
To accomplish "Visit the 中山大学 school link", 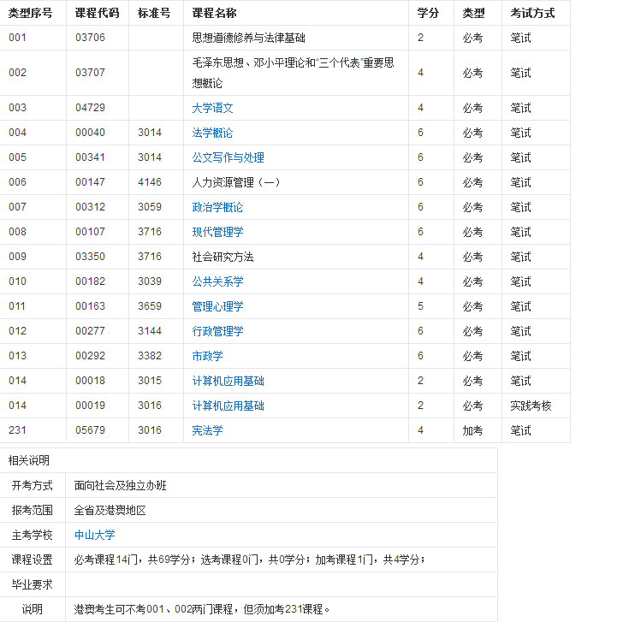I will click(94, 535).
